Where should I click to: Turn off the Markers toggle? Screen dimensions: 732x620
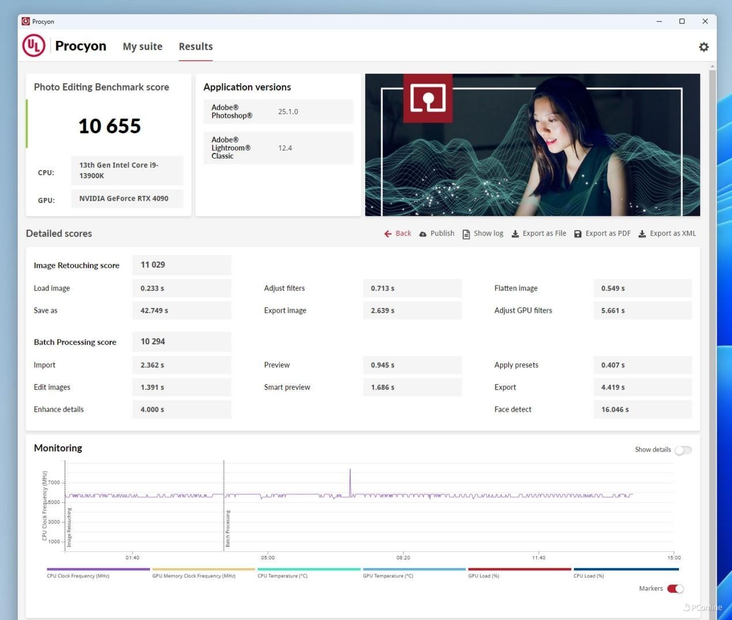pyautogui.click(x=675, y=589)
